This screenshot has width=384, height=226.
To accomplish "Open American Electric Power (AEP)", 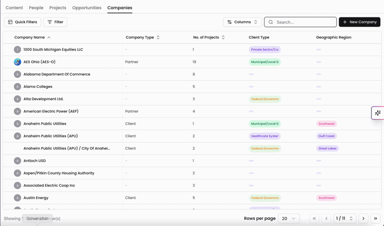I will click(x=51, y=111).
